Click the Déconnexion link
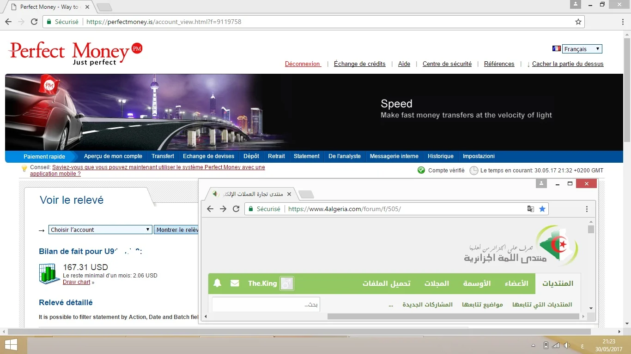 tap(303, 64)
